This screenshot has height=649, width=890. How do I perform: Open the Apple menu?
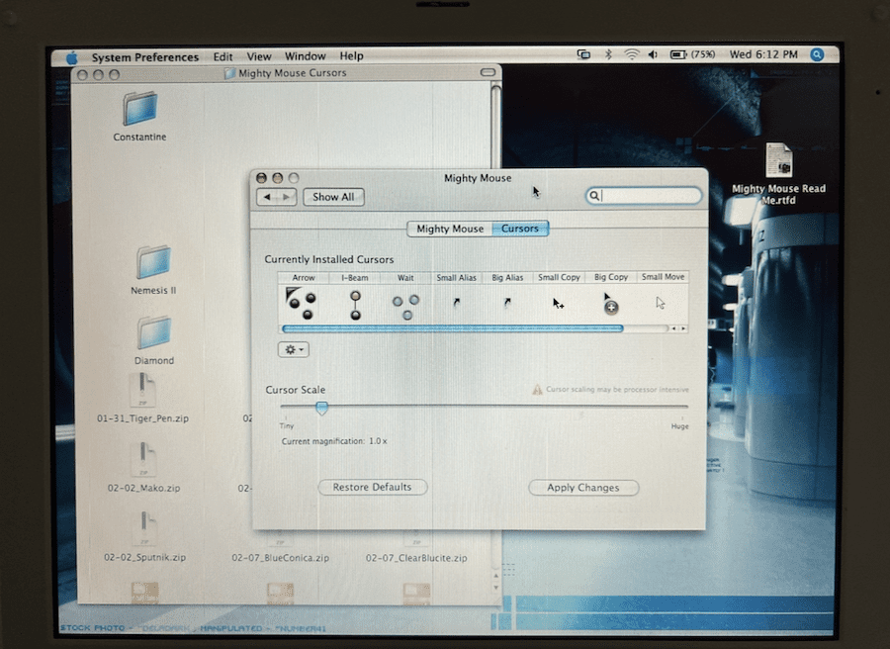pyautogui.click(x=72, y=57)
